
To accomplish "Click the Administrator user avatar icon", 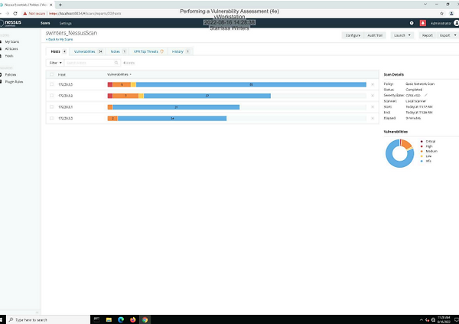I will [456, 23].
